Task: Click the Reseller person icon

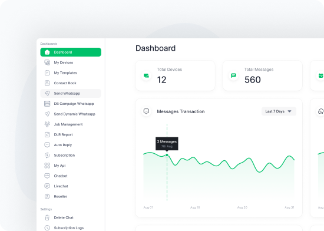Action: coord(47,196)
